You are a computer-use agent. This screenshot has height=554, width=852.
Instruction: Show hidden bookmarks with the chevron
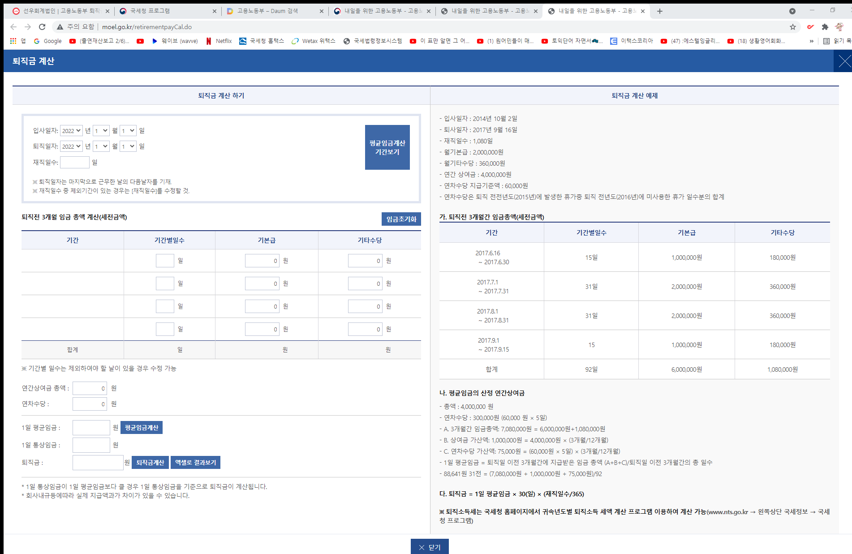click(x=811, y=41)
